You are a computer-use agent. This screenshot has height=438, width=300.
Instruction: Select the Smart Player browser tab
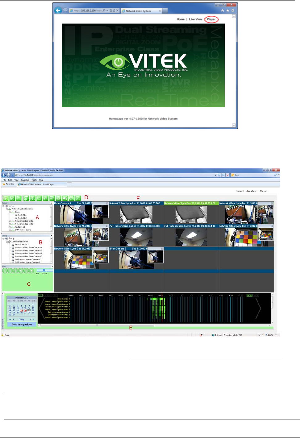pyautogui.click(x=42, y=184)
